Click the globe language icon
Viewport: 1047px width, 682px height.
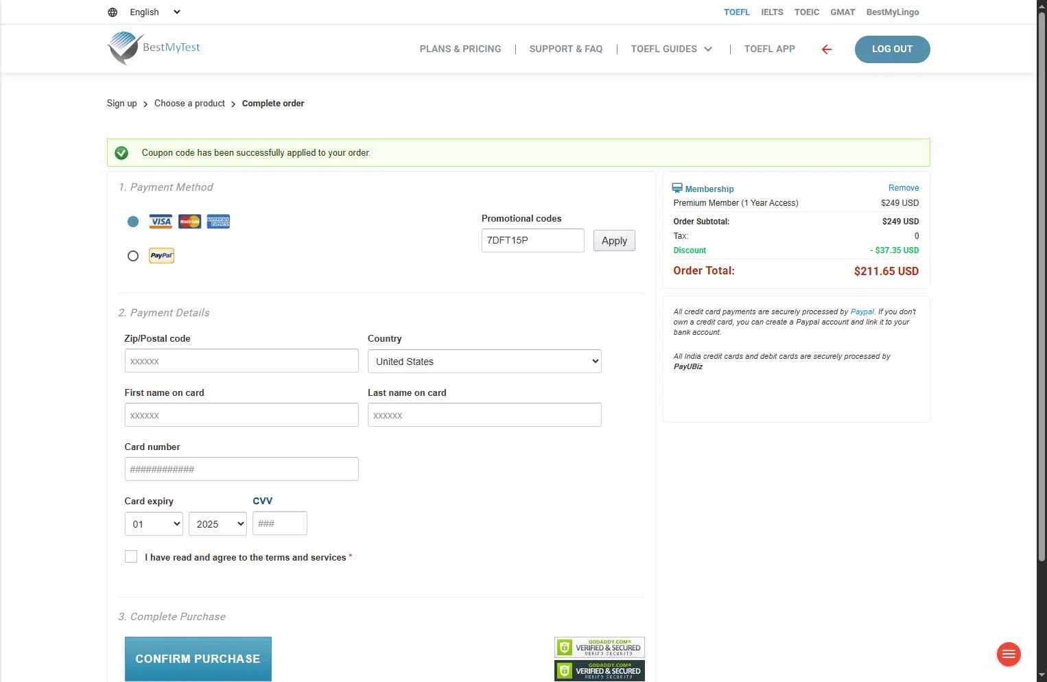coord(113,12)
